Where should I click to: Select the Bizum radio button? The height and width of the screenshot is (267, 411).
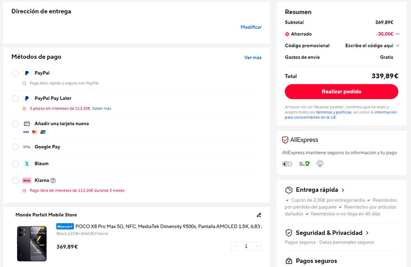click(x=15, y=164)
